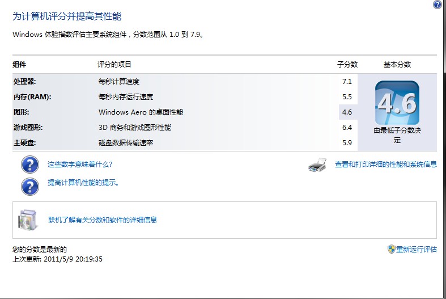
Task: Click the processor subscore 7.1
Action: (x=347, y=82)
